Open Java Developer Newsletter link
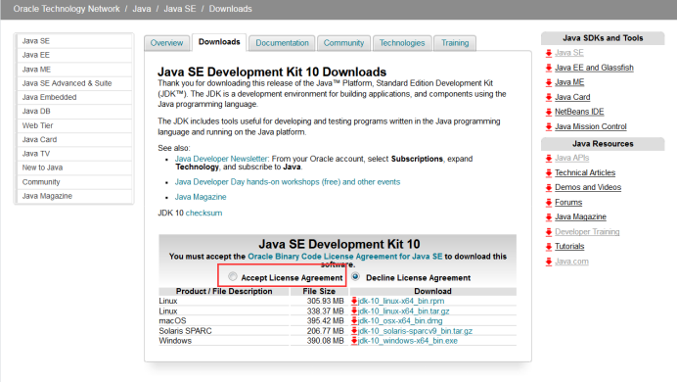Screen dimensions: 677x382 [x=221, y=159]
